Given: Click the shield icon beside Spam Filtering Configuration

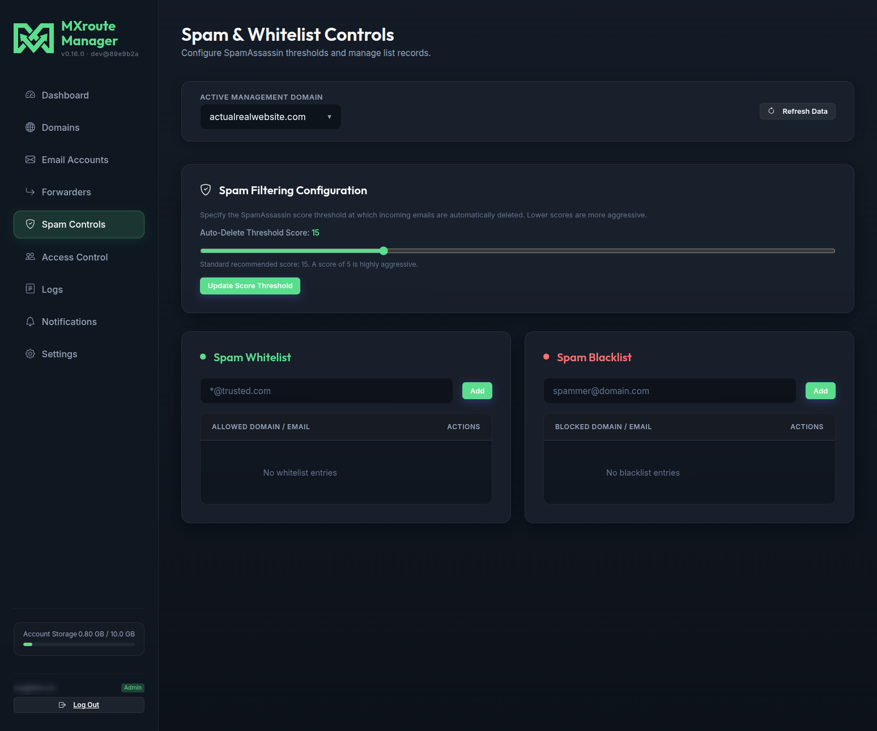Looking at the screenshot, I should 206,190.
